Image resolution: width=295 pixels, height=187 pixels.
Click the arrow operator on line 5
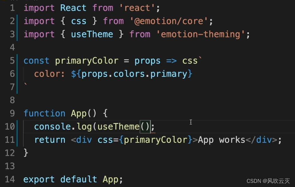pos(172,61)
